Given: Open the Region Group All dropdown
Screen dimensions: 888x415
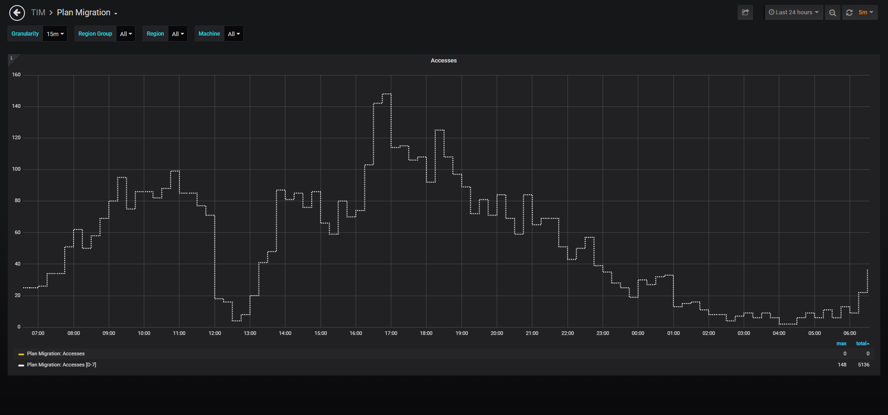Looking at the screenshot, I should pyautogui.click(x=126, y=34).
